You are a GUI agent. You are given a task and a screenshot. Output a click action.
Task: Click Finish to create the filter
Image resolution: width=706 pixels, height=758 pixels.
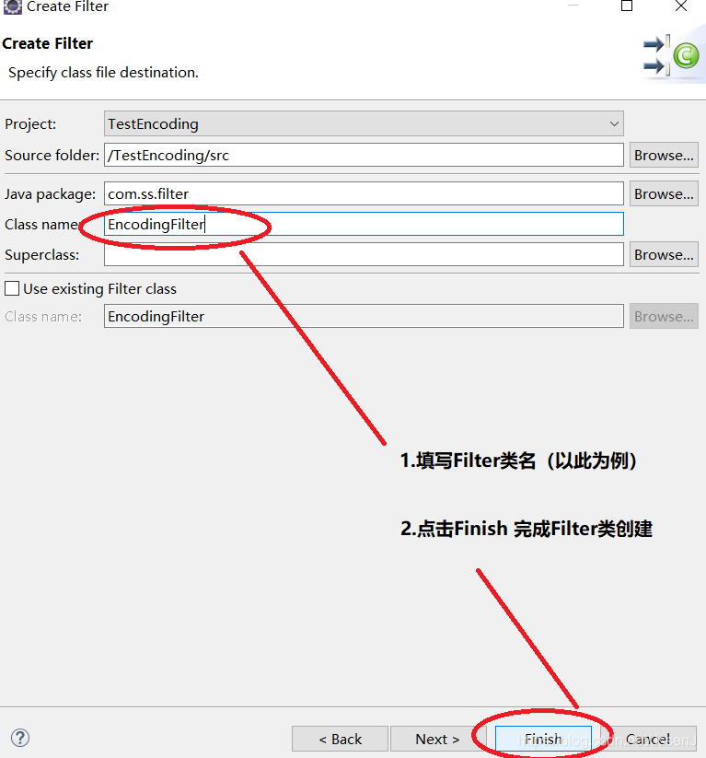543,739
